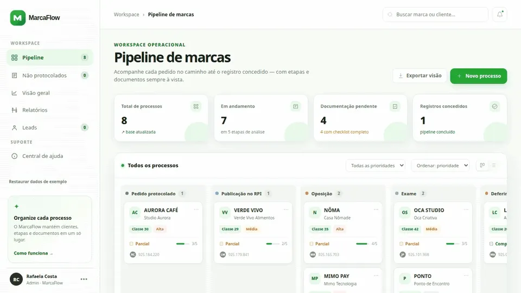Image resolution: width=521 pixels, height=293 pixels.
Task: Click the Exportar visão button
Action: point(420,76)
